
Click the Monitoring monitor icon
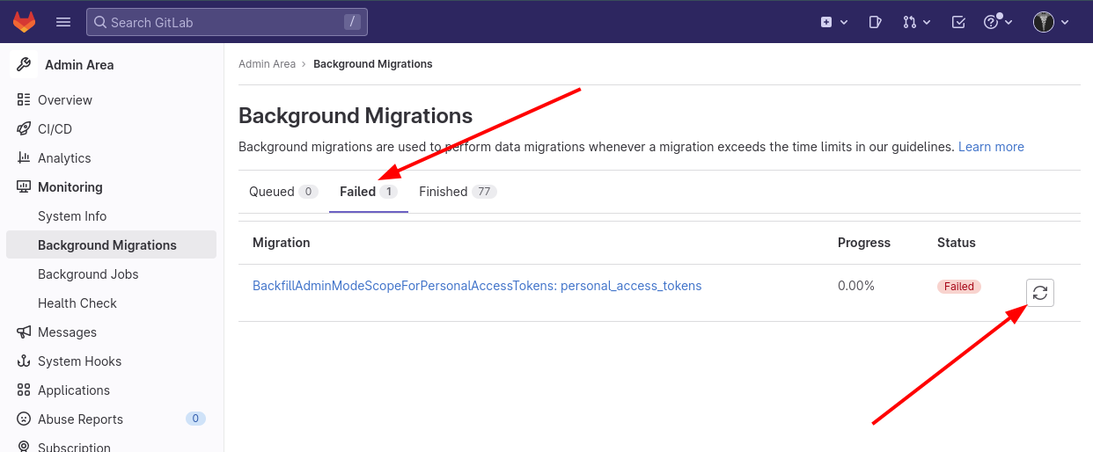pyautogui.click(x=24, y=187)
